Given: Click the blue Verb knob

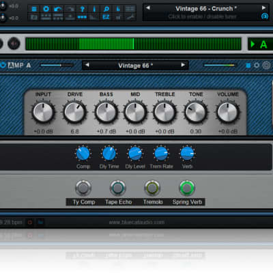Looking at the screenshot, I should pyautogui.click(x=187, y=154).
